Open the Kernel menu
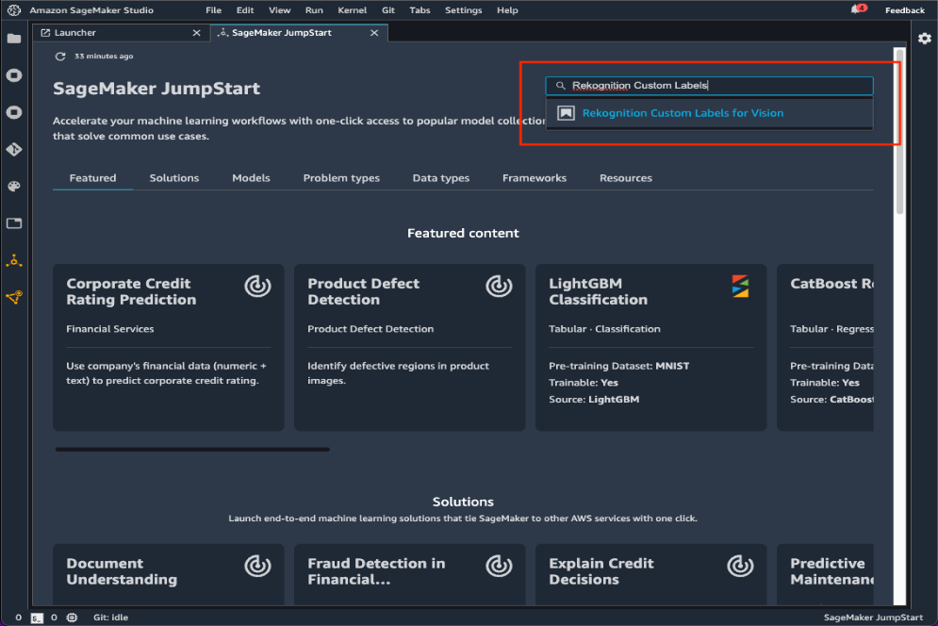 (x=352, y=10)
